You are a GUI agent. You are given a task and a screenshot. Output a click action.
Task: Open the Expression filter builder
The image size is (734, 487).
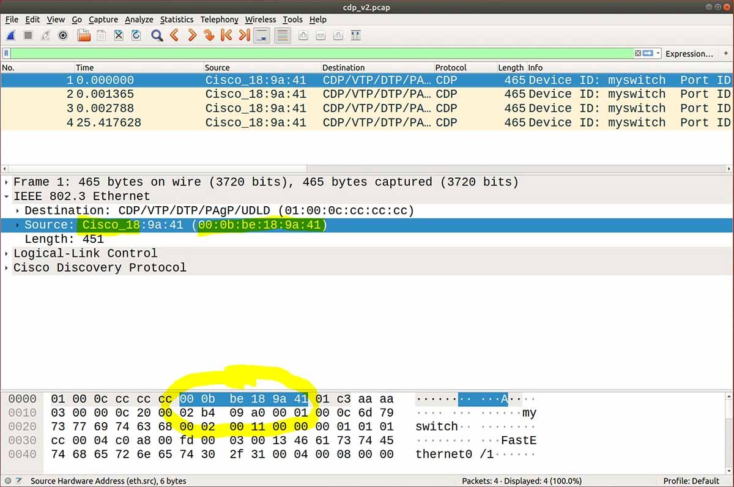tap(690, 54)
